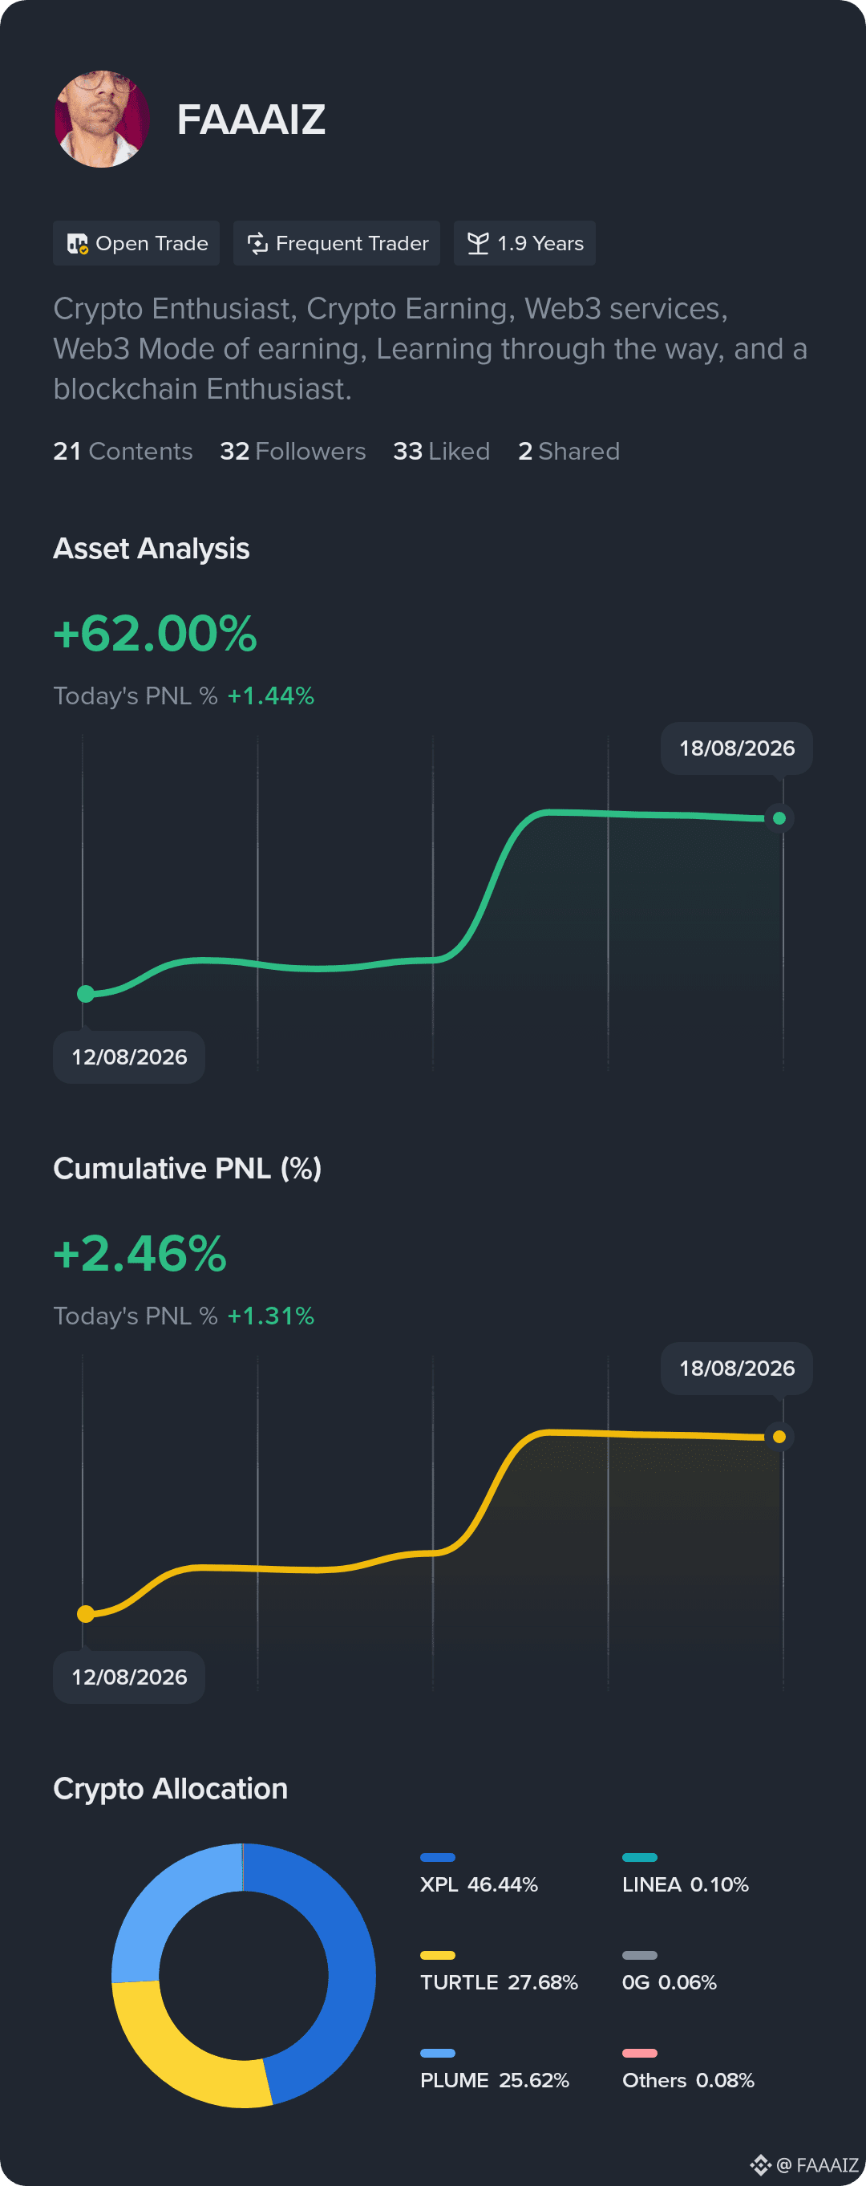Select the Frequent Trader tag

[x=337, y=244]
